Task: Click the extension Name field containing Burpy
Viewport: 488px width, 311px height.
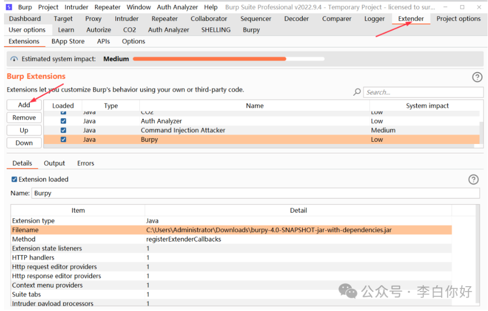Action: pos(255,193)
